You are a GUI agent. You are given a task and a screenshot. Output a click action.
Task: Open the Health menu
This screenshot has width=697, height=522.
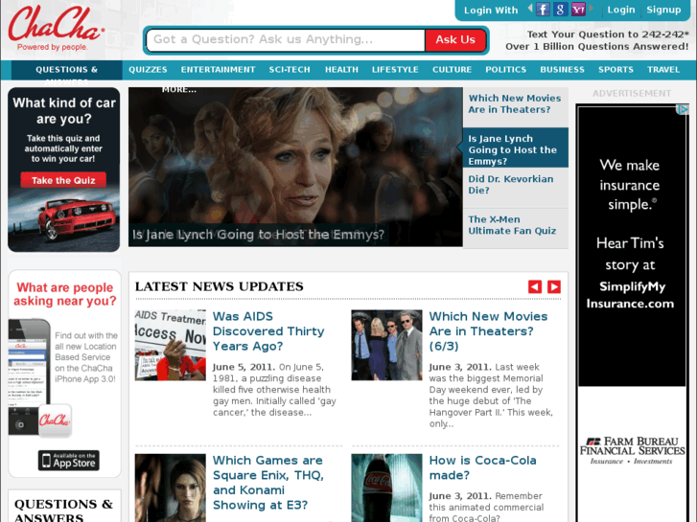pyautogui.click(x=341, y=70)
